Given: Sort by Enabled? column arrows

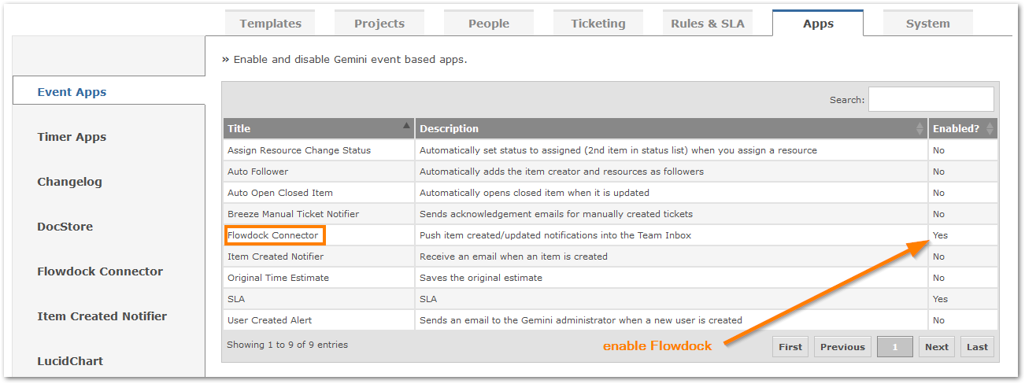Looking at the screenshot, I should [990, 128].
